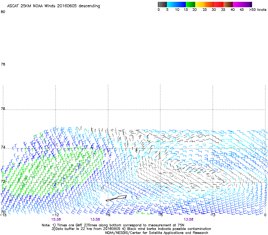268x235 pixels.
Task: Click the brown 35-40 knots legend segment
Action: [x=228, y=4]
